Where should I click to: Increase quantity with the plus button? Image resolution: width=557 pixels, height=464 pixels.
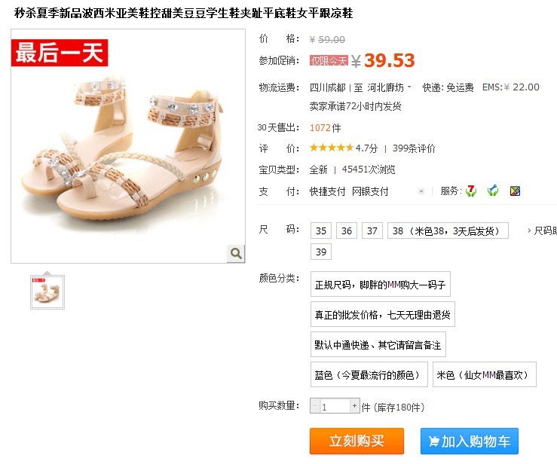tap(354, 405)
